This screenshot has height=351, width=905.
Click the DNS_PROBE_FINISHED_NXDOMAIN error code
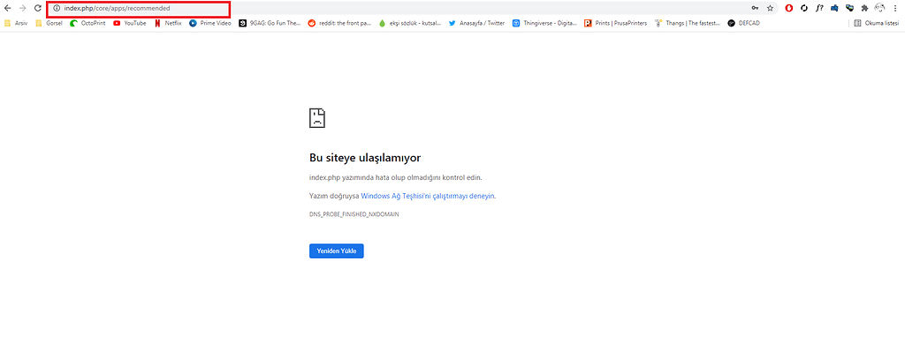(x=354, y=214)
